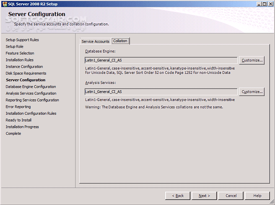This screenshot has height=205, width=275.
Task: Select Reporting Services Configuration step
Action: point(32,100)
